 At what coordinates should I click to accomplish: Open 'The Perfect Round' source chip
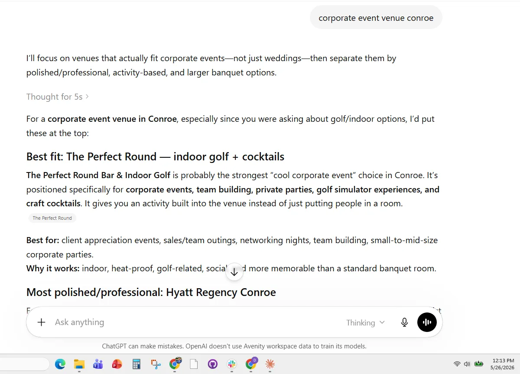[52, 218]
